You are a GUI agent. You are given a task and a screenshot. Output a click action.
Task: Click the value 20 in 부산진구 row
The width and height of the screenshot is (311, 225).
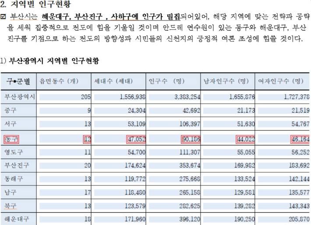(x=88, y=166)
